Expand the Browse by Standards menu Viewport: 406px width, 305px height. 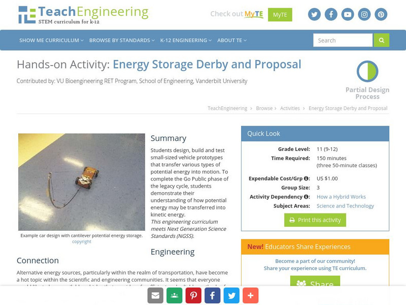click(x=122, y=40)
